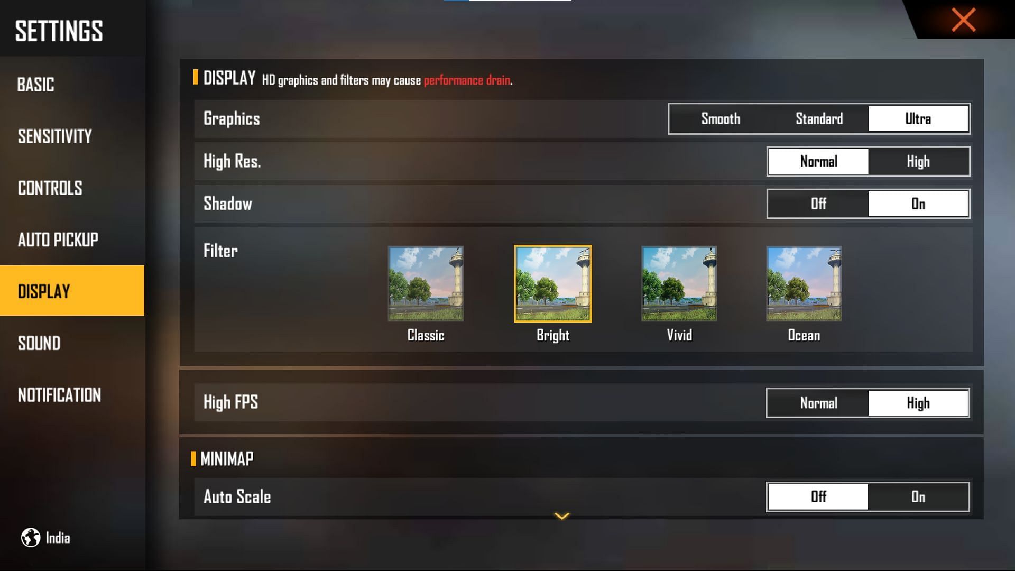Toggle Shadow to Off
The height and width of the screenshot is (571, 1015).
pyautogui.click(x=818, y=204)
